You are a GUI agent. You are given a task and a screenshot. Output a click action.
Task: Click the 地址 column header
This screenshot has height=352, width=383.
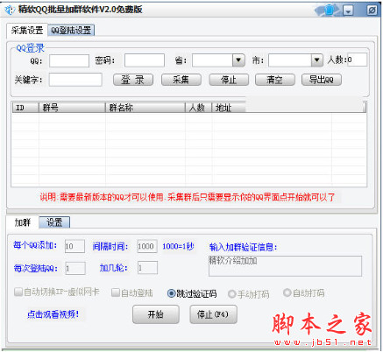[x=229, y=108]
